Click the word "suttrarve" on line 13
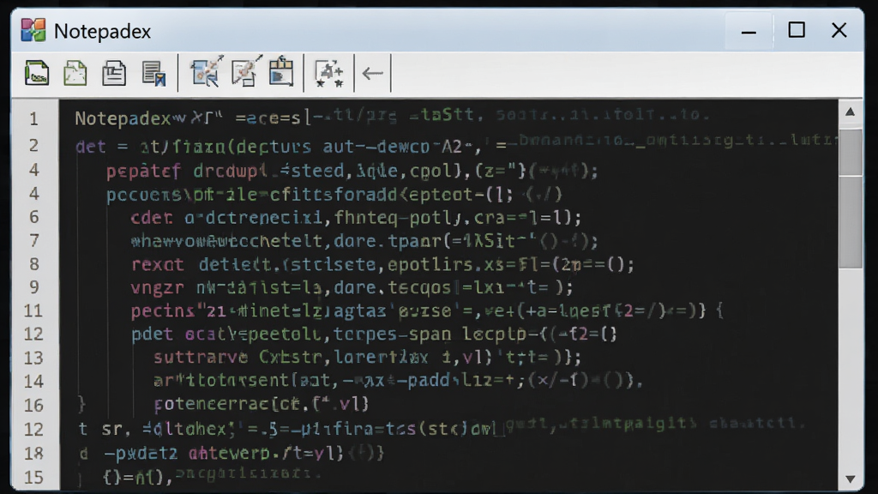Image resolution: width=878 pixels, height=494 pixels. coord(201,358)
